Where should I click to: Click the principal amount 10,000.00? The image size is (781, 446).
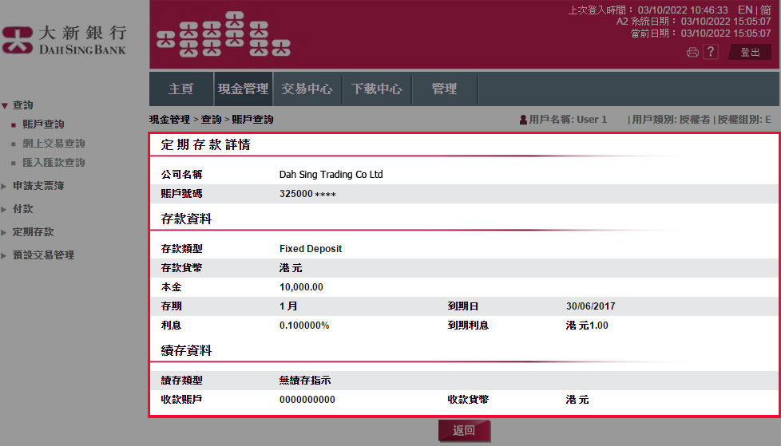pos(301,286)
